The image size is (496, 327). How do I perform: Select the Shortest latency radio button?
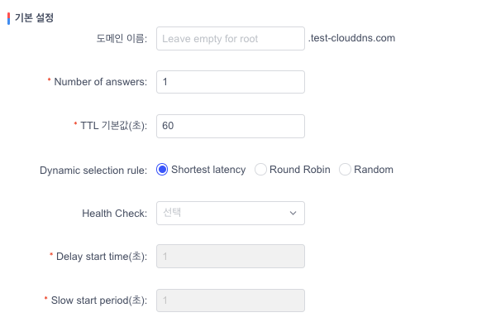coord(162,170)
